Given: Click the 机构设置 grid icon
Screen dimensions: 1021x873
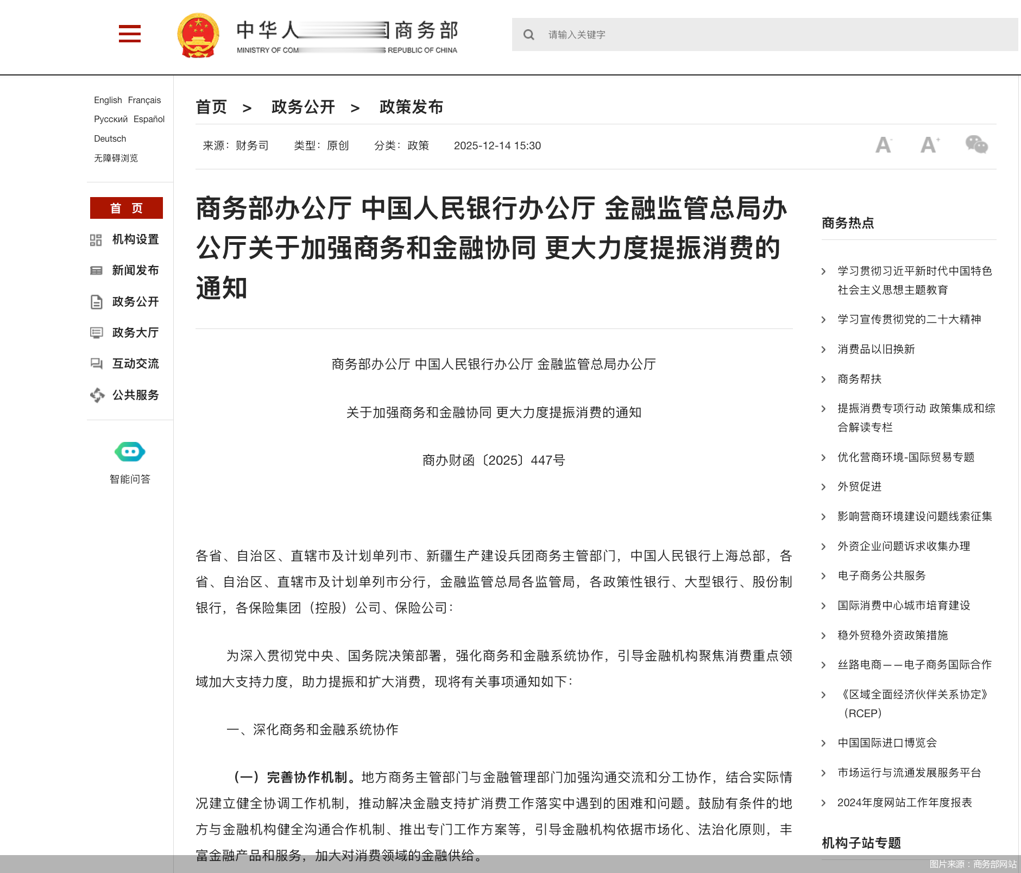Looking at the screenshot, I should click(96, 240).
